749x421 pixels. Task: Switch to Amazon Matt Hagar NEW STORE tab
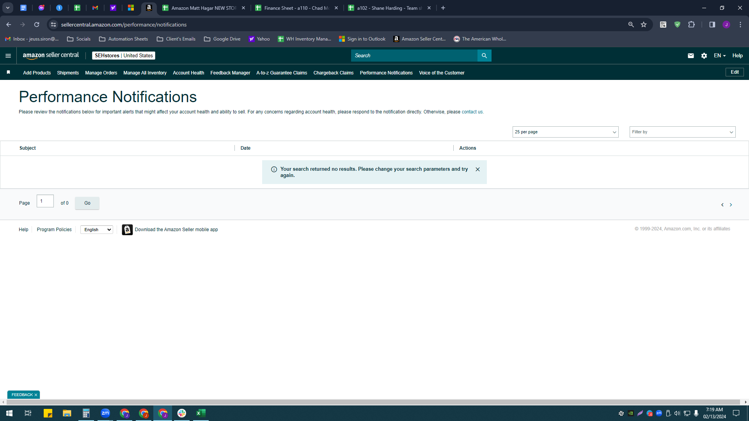(203, 8)
